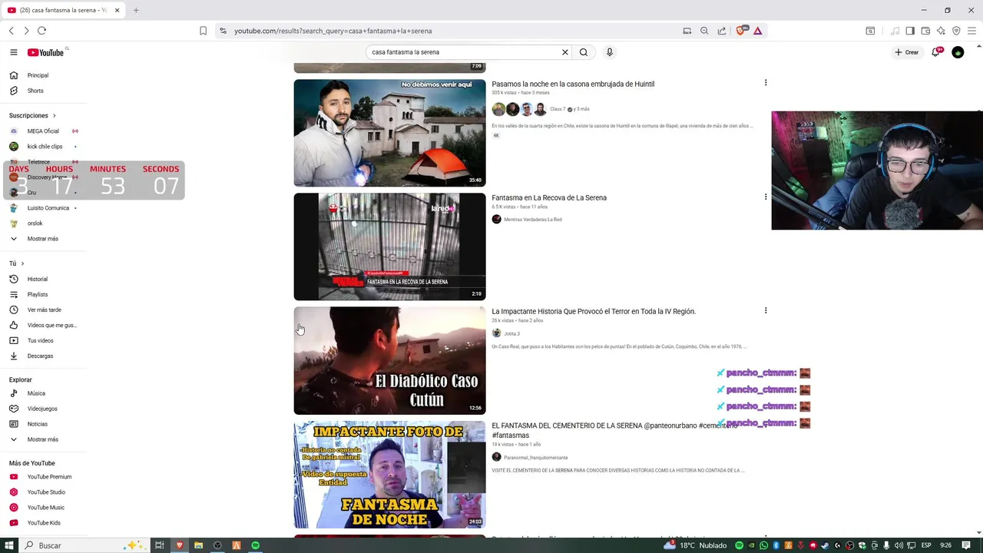Expand Suscripciones section

coord(32,115)
